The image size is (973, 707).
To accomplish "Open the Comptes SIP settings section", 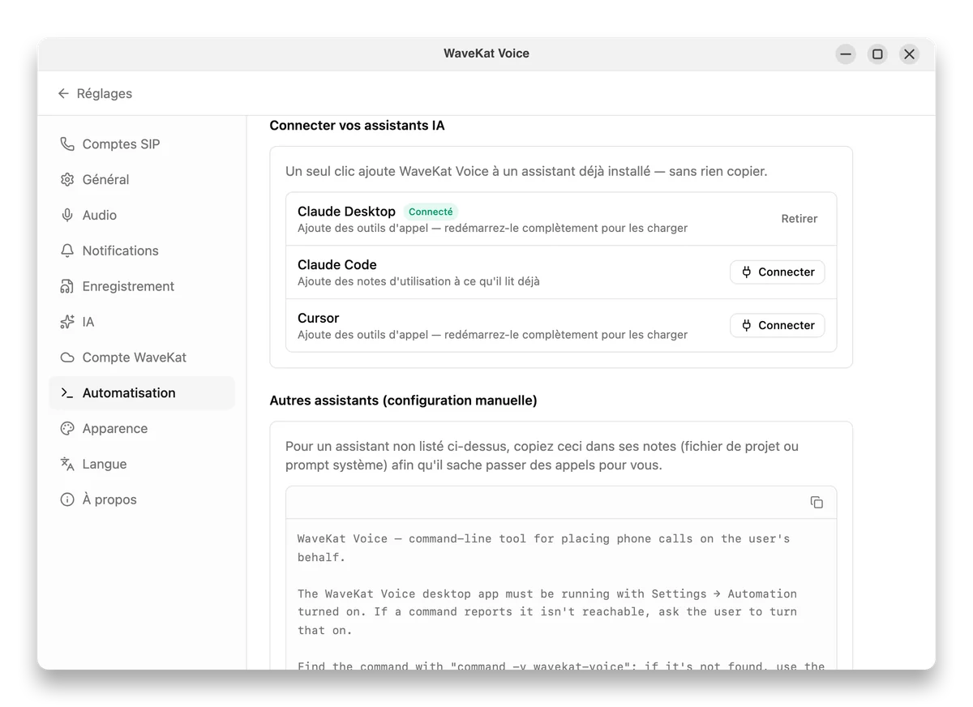I will [142, 144].
